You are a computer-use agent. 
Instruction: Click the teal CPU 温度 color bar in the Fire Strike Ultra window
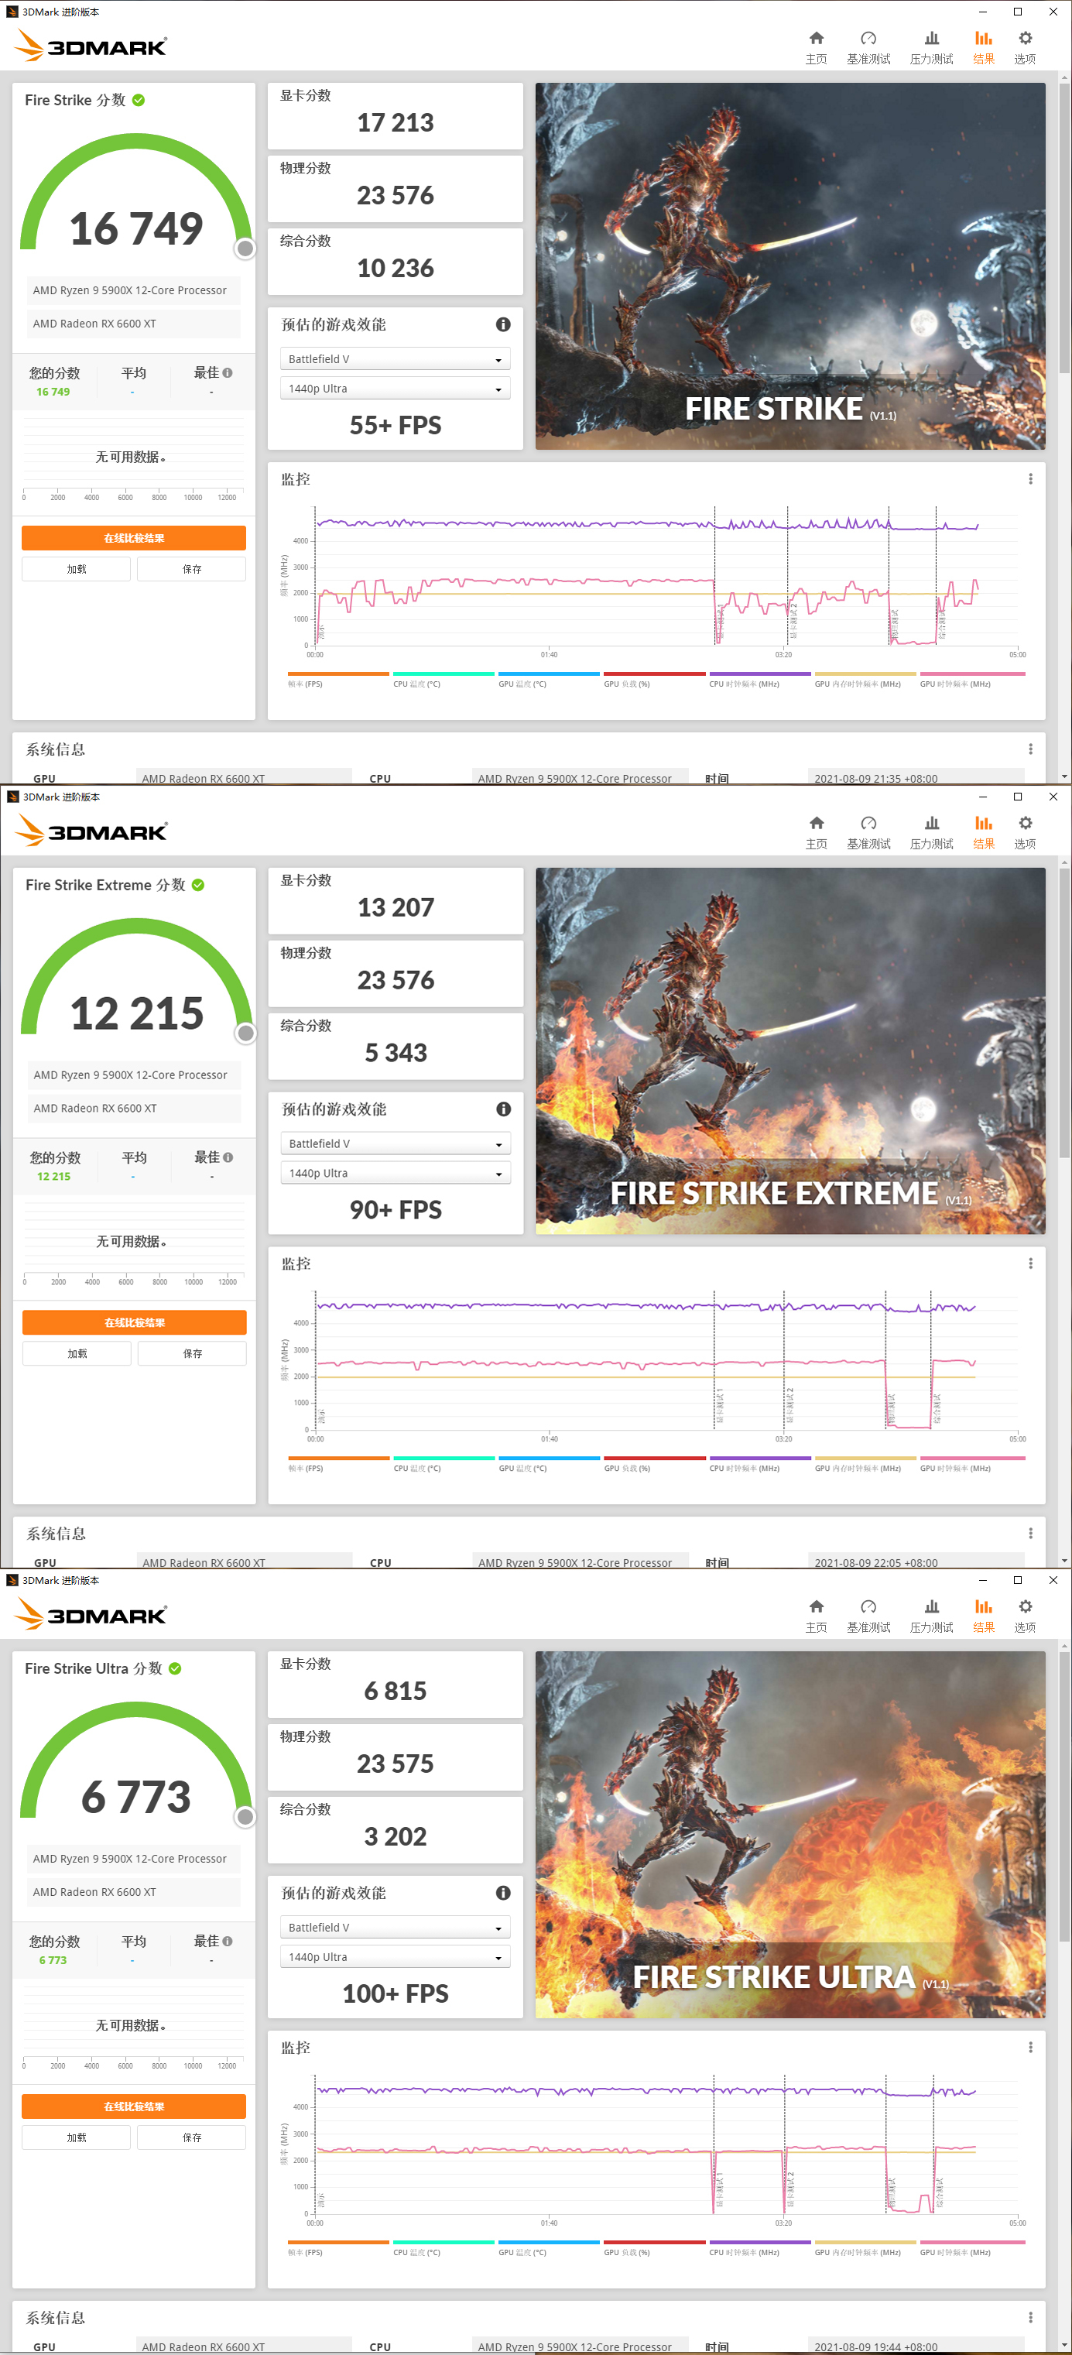[x=444, y=2242]
